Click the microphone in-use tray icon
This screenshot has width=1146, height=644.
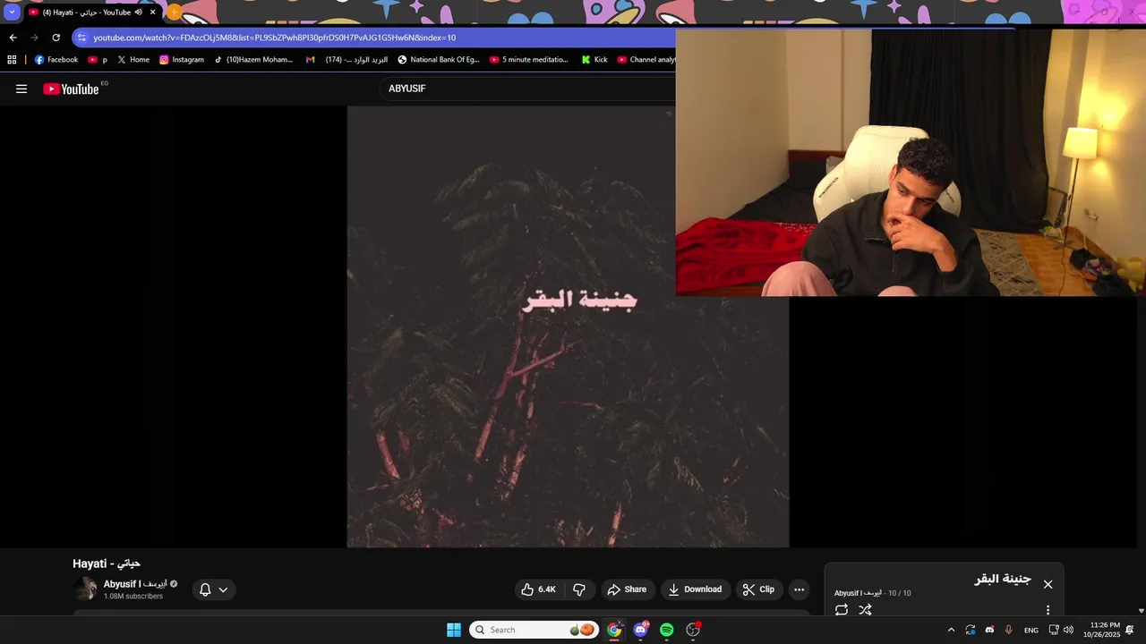point(1009,630)
